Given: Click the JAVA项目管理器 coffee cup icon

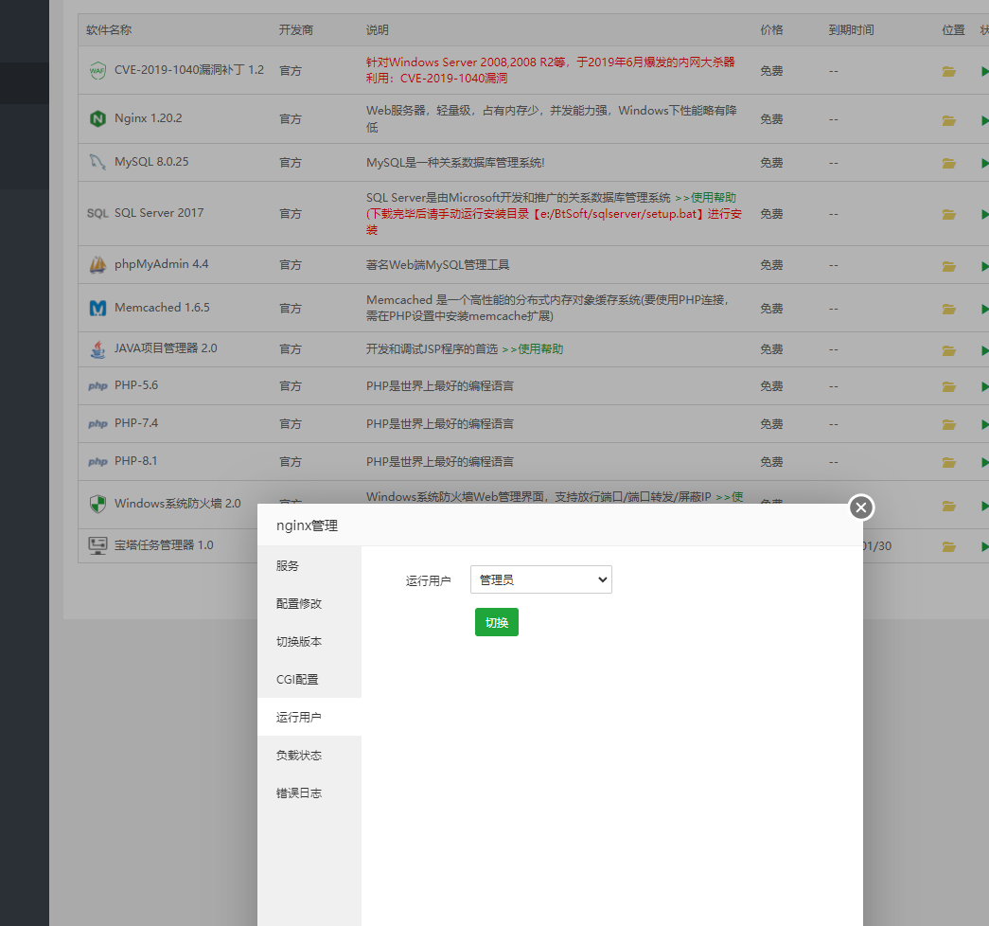Looking at the screenshot, I should [97, 349].
